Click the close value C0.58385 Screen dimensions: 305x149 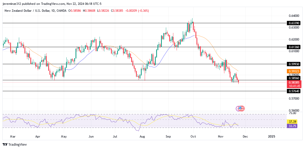(117, 11)
